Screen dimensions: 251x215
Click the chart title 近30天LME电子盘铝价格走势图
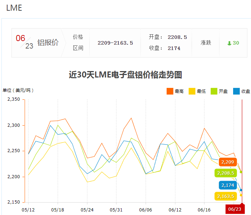coord(126,75)
